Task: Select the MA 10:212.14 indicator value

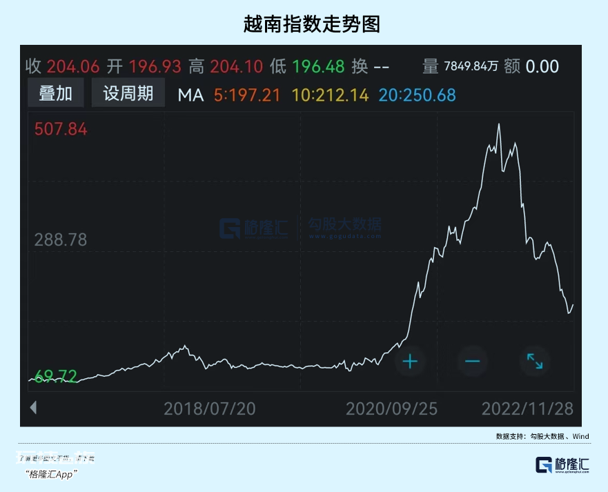Action: (330, 95)
